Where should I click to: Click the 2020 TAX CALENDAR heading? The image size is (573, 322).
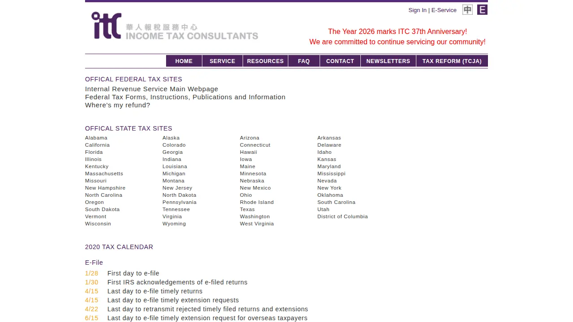119,247
